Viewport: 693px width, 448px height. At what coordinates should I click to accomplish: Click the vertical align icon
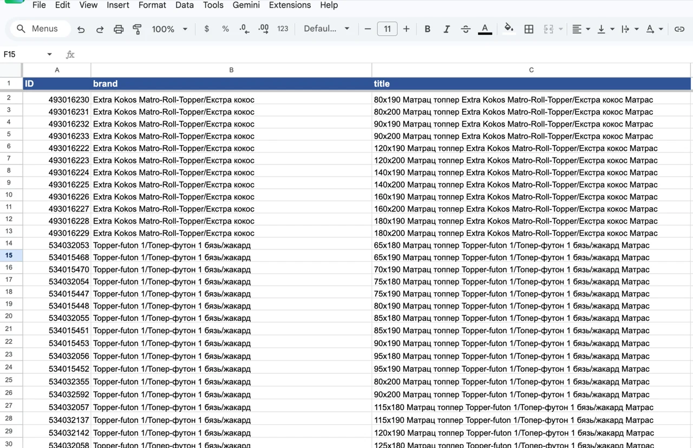point(601,29)
